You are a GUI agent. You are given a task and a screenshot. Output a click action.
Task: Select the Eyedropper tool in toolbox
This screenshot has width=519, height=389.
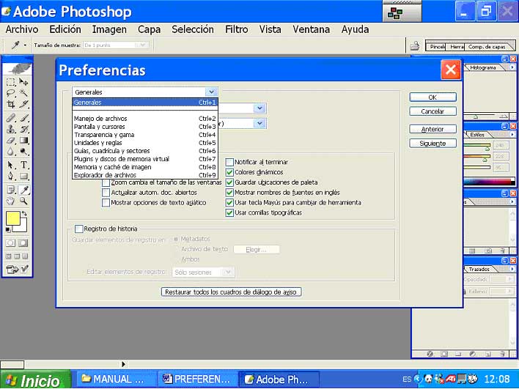point(23,190)
